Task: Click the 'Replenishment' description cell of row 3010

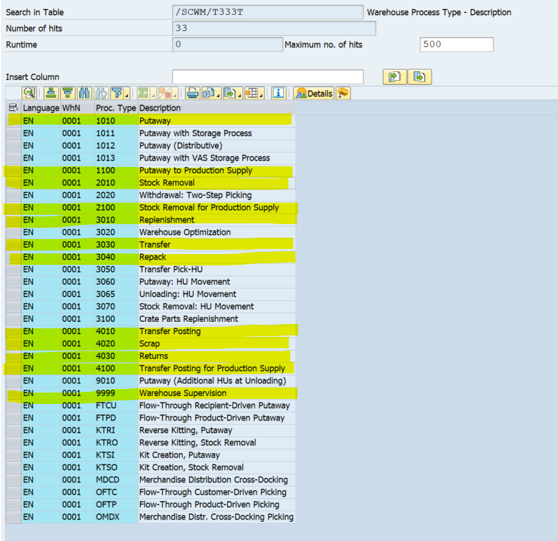Action: pyautogui.click(x=216, y=220)
